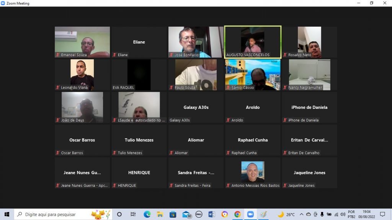Open Microsoft Store from taskbar
This screenshot has height=220, width=392.
pos(173,214)
